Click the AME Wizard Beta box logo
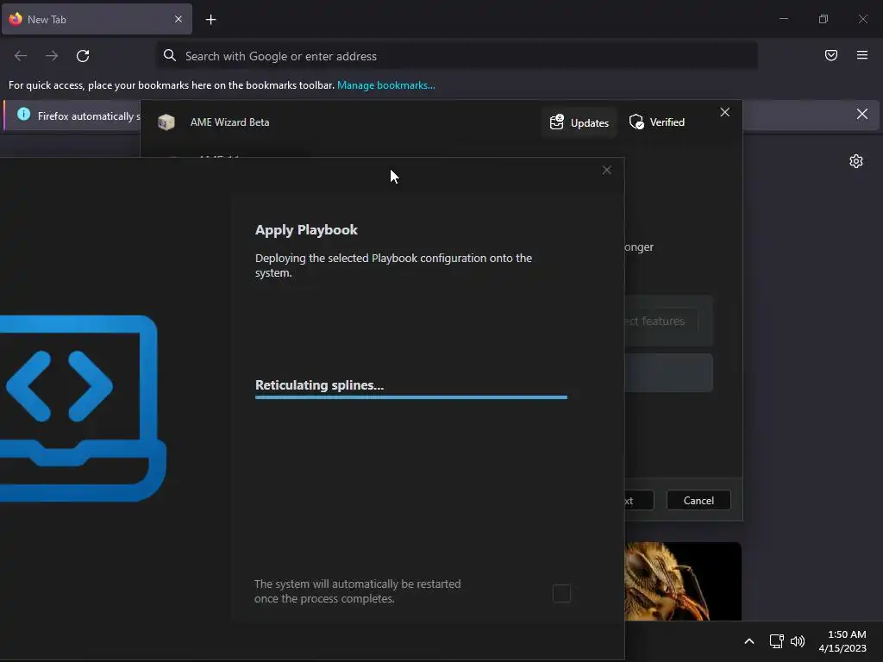 (x=166, y=122)
